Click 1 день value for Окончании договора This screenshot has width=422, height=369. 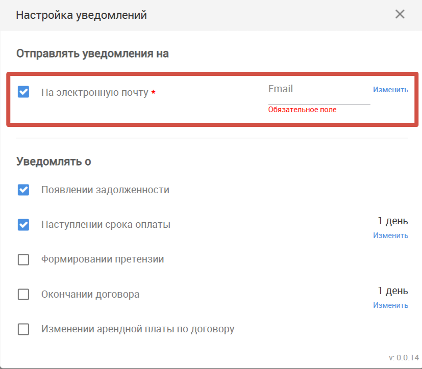tap(393, 291)
